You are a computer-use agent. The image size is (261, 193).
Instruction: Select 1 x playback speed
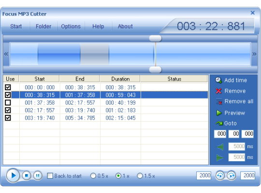pos(118,176)
